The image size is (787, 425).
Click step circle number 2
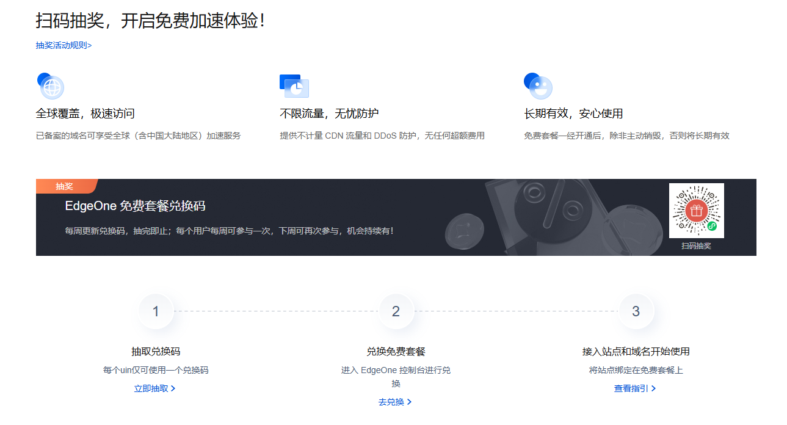tap(396, 311)
